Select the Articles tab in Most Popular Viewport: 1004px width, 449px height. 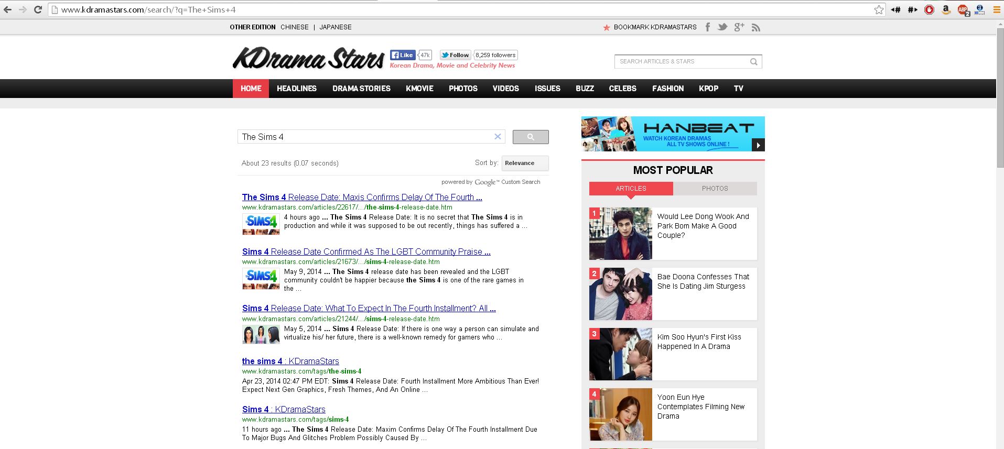(631, 189)
